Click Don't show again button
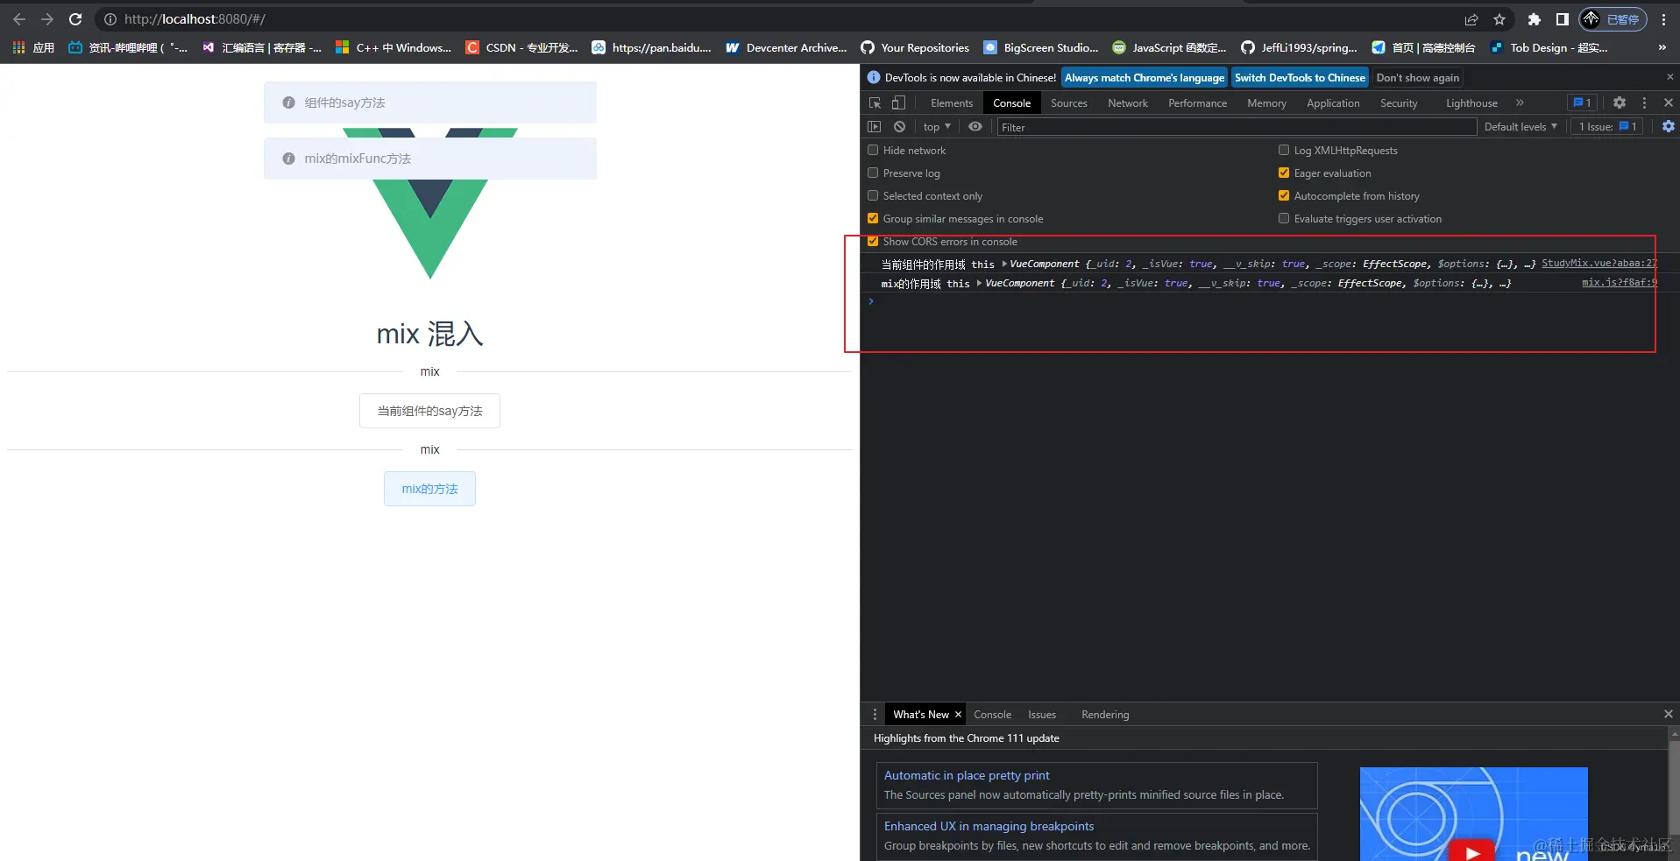Screen dimensions: 1680x861 pyautogui.click(x=1418, y=77)
